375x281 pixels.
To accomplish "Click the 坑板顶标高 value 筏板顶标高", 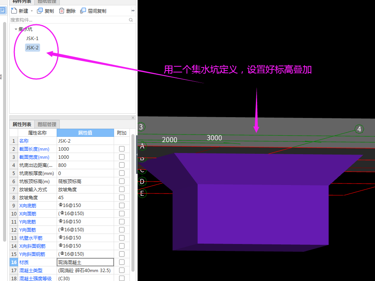I will (85, 182).
